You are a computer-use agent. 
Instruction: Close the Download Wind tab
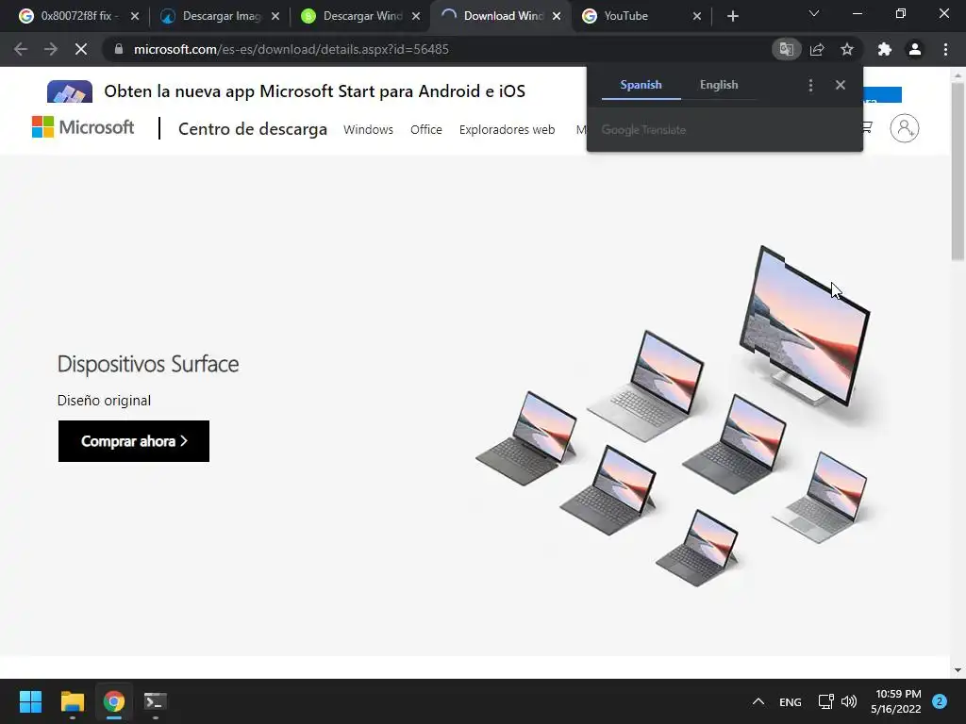click(x=557, y=16)
